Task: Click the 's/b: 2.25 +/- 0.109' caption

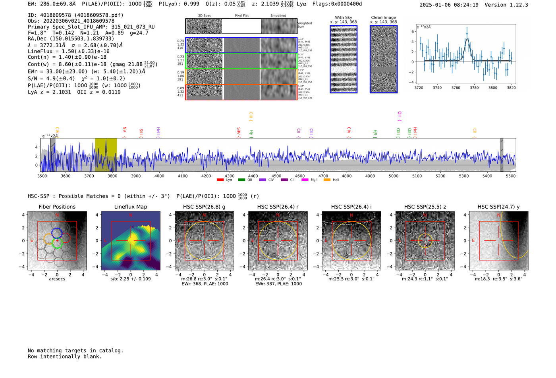Action: click(x=131, y=279)
